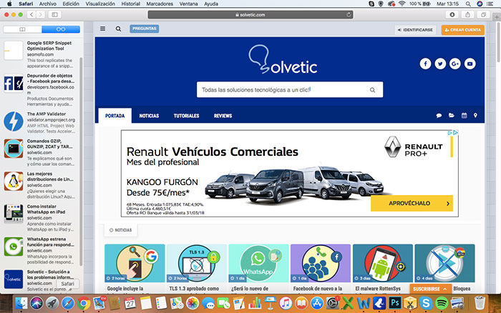Select the Noticias tab
The image size is (501, 313).
149,116
